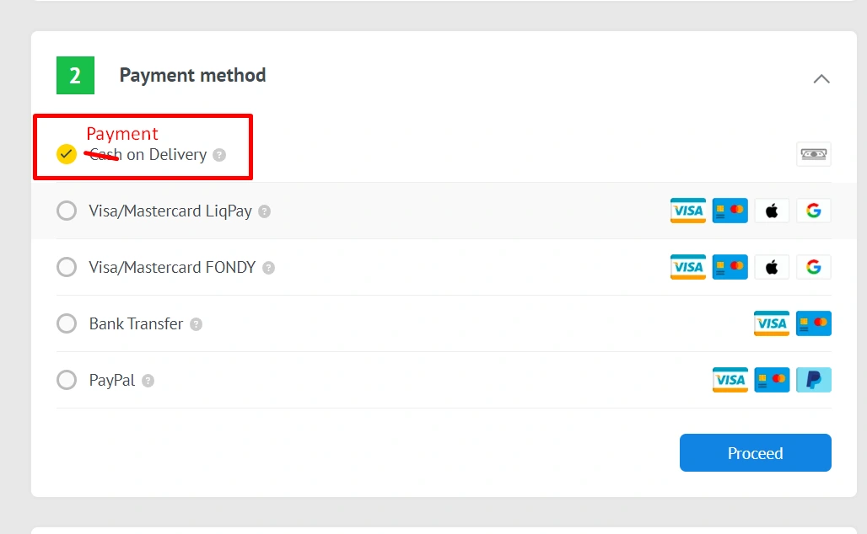This screenshot has height=534, width=867.
Task: Click the Visa logo in FONDY row
Action: (688, 267)
